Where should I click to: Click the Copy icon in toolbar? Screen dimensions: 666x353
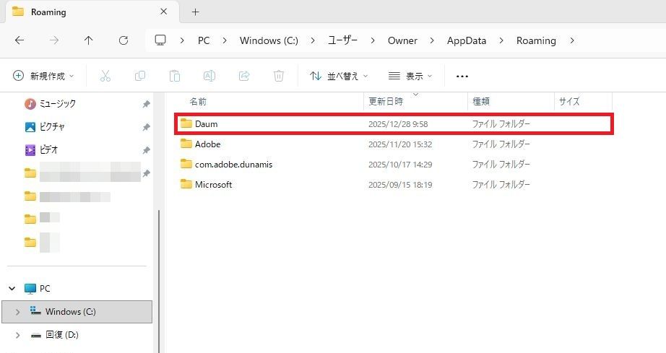pyautogui.click(x=140, y=76)
